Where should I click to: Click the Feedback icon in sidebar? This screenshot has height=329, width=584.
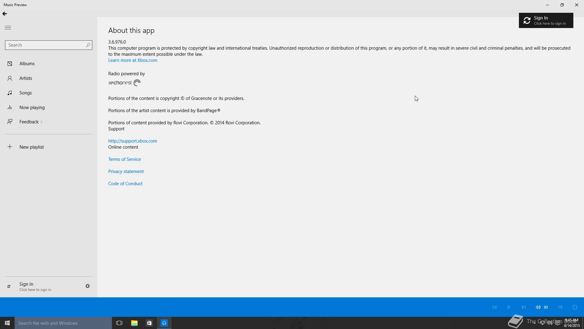tap(10, 122)
